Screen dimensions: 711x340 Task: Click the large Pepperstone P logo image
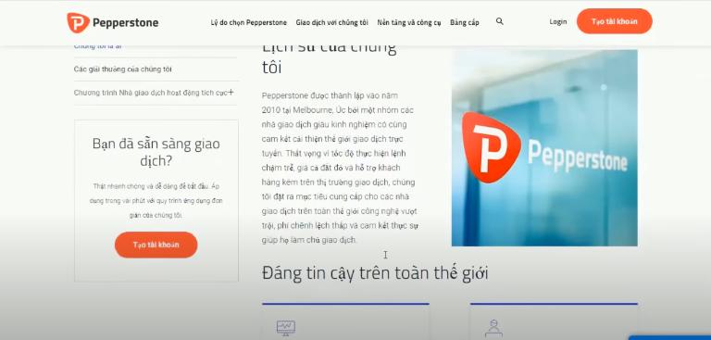[x=491, y=147]
